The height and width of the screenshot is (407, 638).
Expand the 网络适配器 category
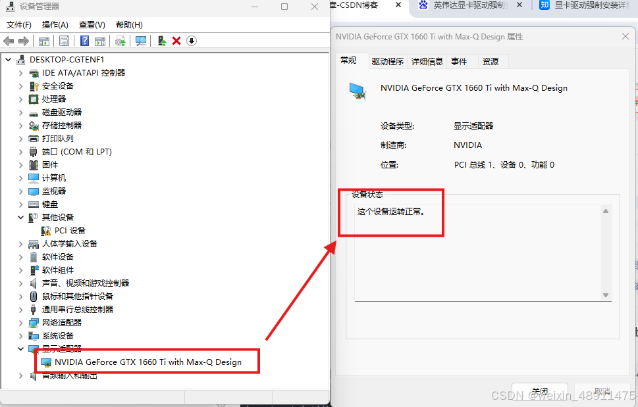coord(21,323)
